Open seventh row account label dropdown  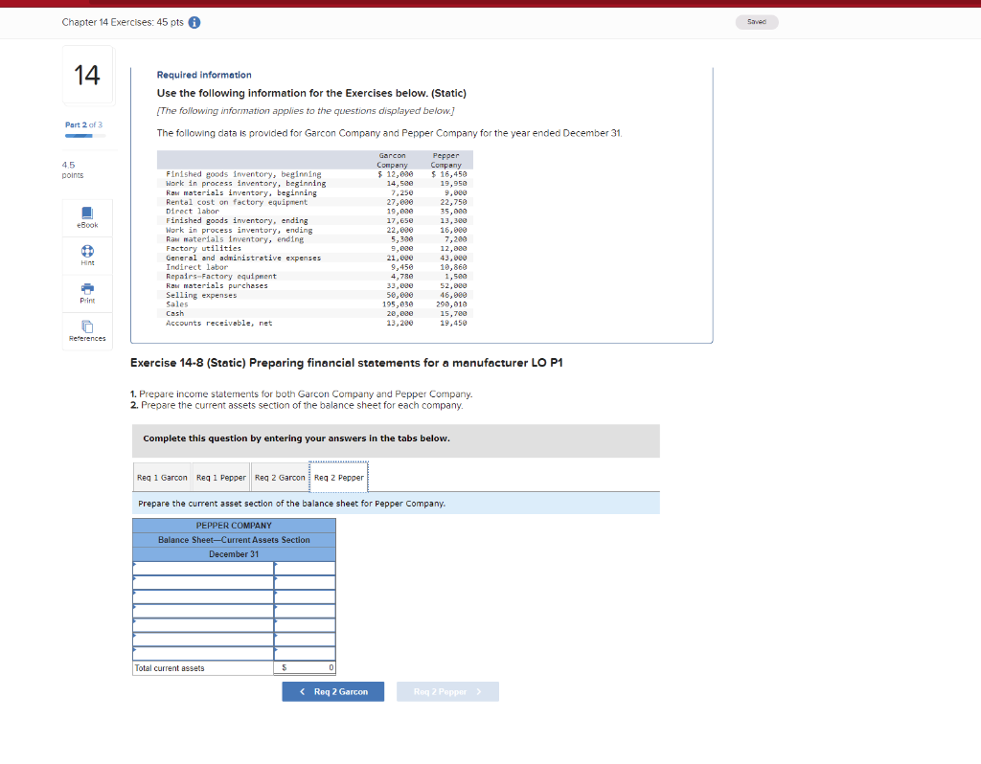(203, 654)
